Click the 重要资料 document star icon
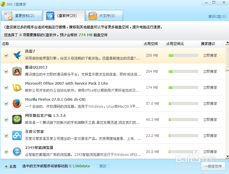This screenshot has width=229, height=174. pyautogui.click(x=8, y=16)
